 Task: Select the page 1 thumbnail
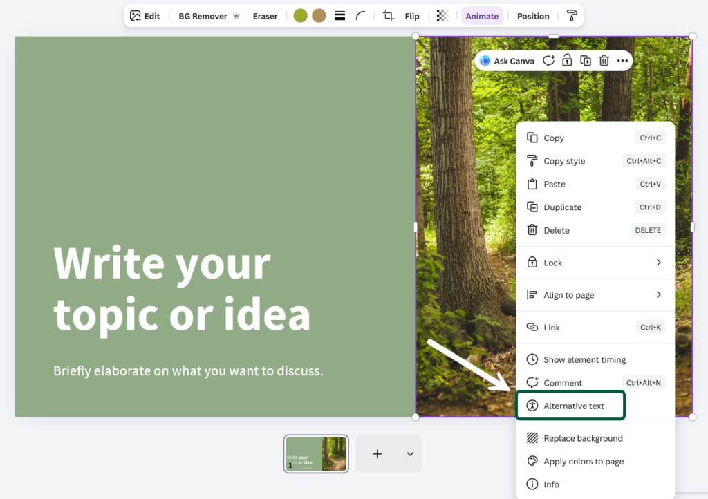pyautogui.click(x=316, y=453)
